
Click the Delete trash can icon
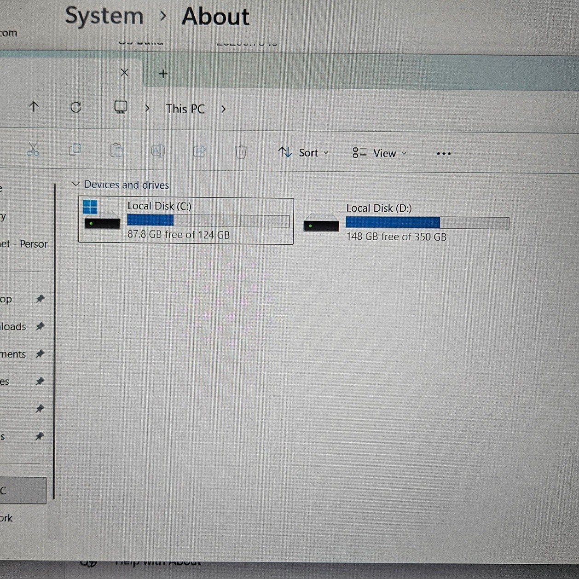tap(241, 151)
